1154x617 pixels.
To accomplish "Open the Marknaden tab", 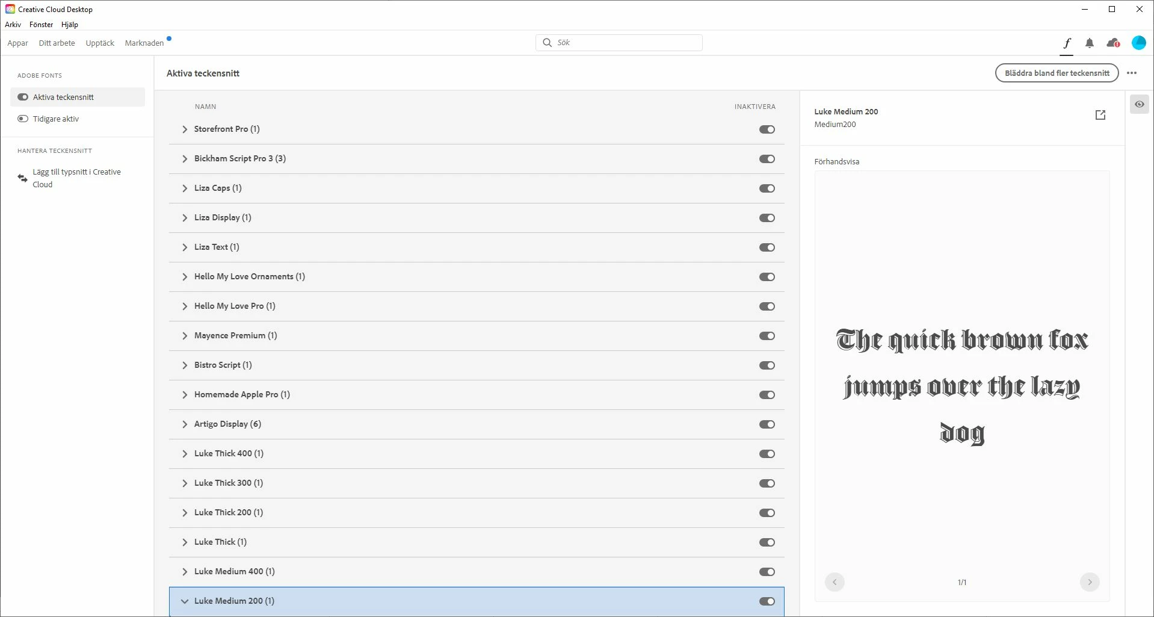I will pyautogui.click(x=144, y=43).
